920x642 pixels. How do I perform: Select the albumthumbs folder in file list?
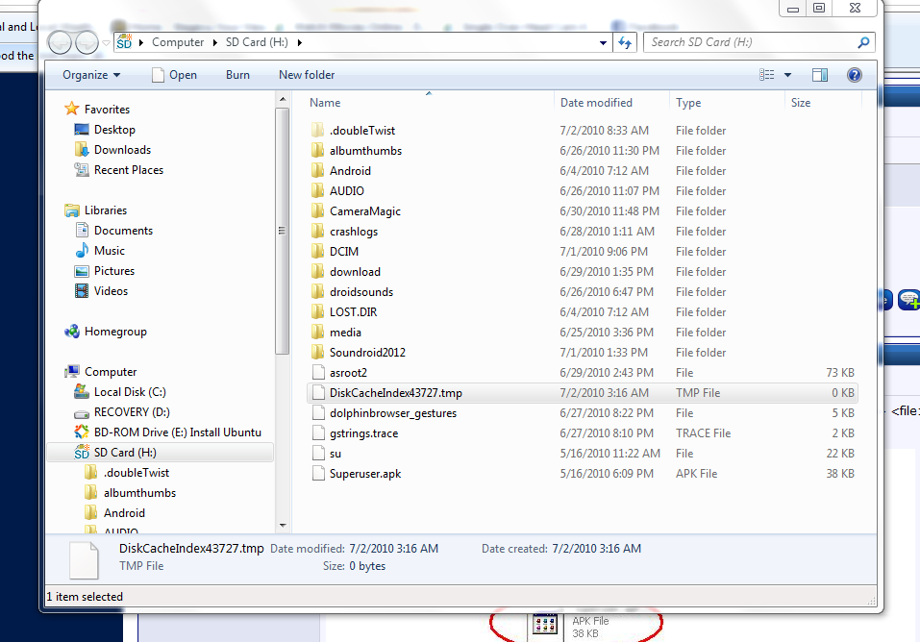click(x=365, y=151)
